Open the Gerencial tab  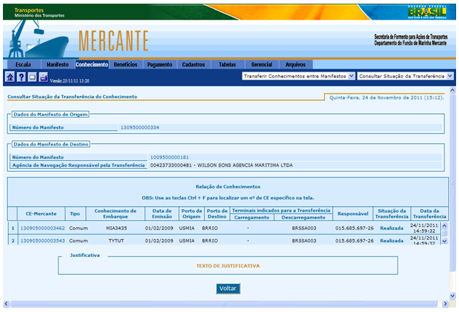pos(261,64)
